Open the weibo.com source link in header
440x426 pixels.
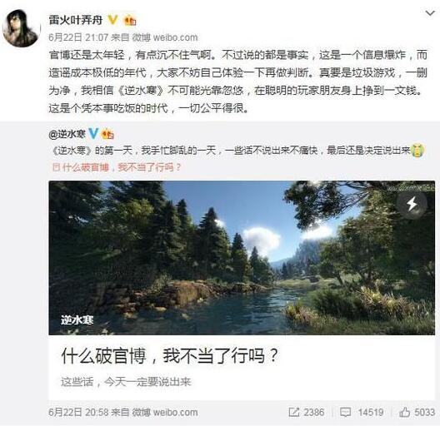[x=175, y=37]
